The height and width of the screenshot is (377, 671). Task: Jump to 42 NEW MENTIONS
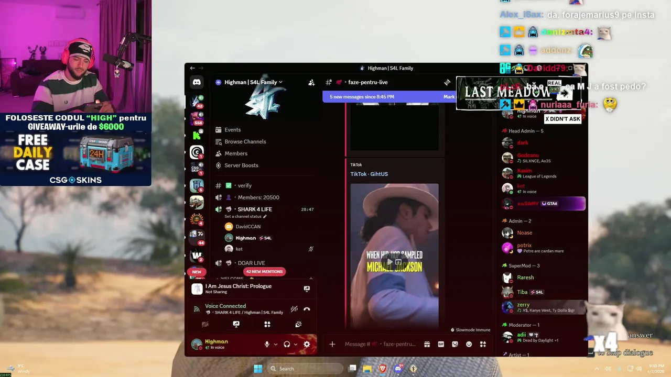[x=264, y=271]
